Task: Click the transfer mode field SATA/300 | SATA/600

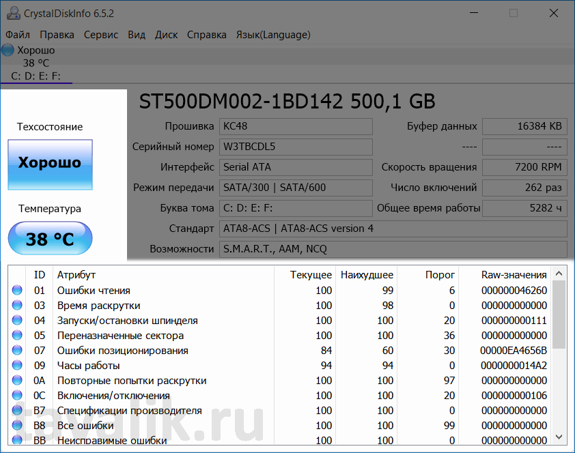Action: [296, 188]
